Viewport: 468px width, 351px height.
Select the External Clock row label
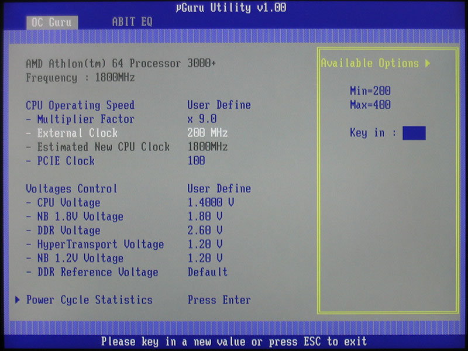point(77,133)
